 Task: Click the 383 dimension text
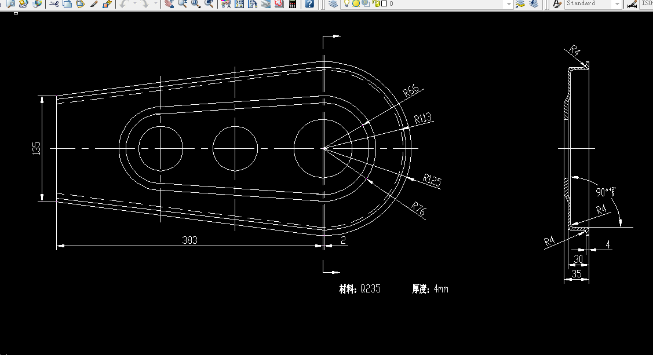190,240
